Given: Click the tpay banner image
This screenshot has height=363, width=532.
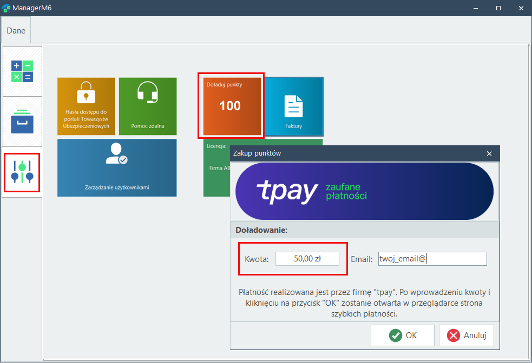Looking at the screenshot, I should coord(364,191).
